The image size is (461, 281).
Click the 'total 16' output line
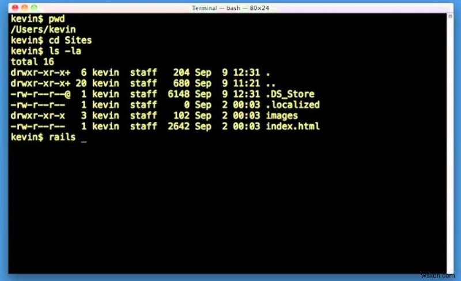(32, 61)
